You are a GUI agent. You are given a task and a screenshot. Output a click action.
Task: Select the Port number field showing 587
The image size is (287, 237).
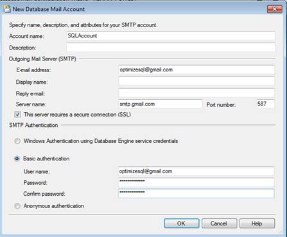[x=265, y=104]
